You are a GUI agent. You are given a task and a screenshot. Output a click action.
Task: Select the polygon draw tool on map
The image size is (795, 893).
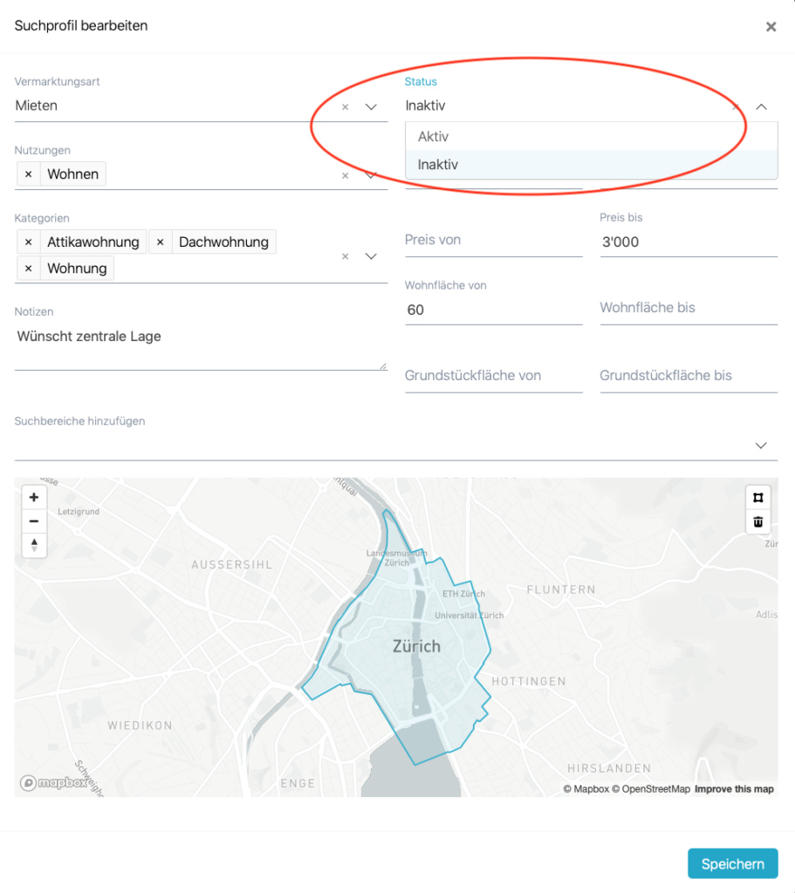point(757,498)
